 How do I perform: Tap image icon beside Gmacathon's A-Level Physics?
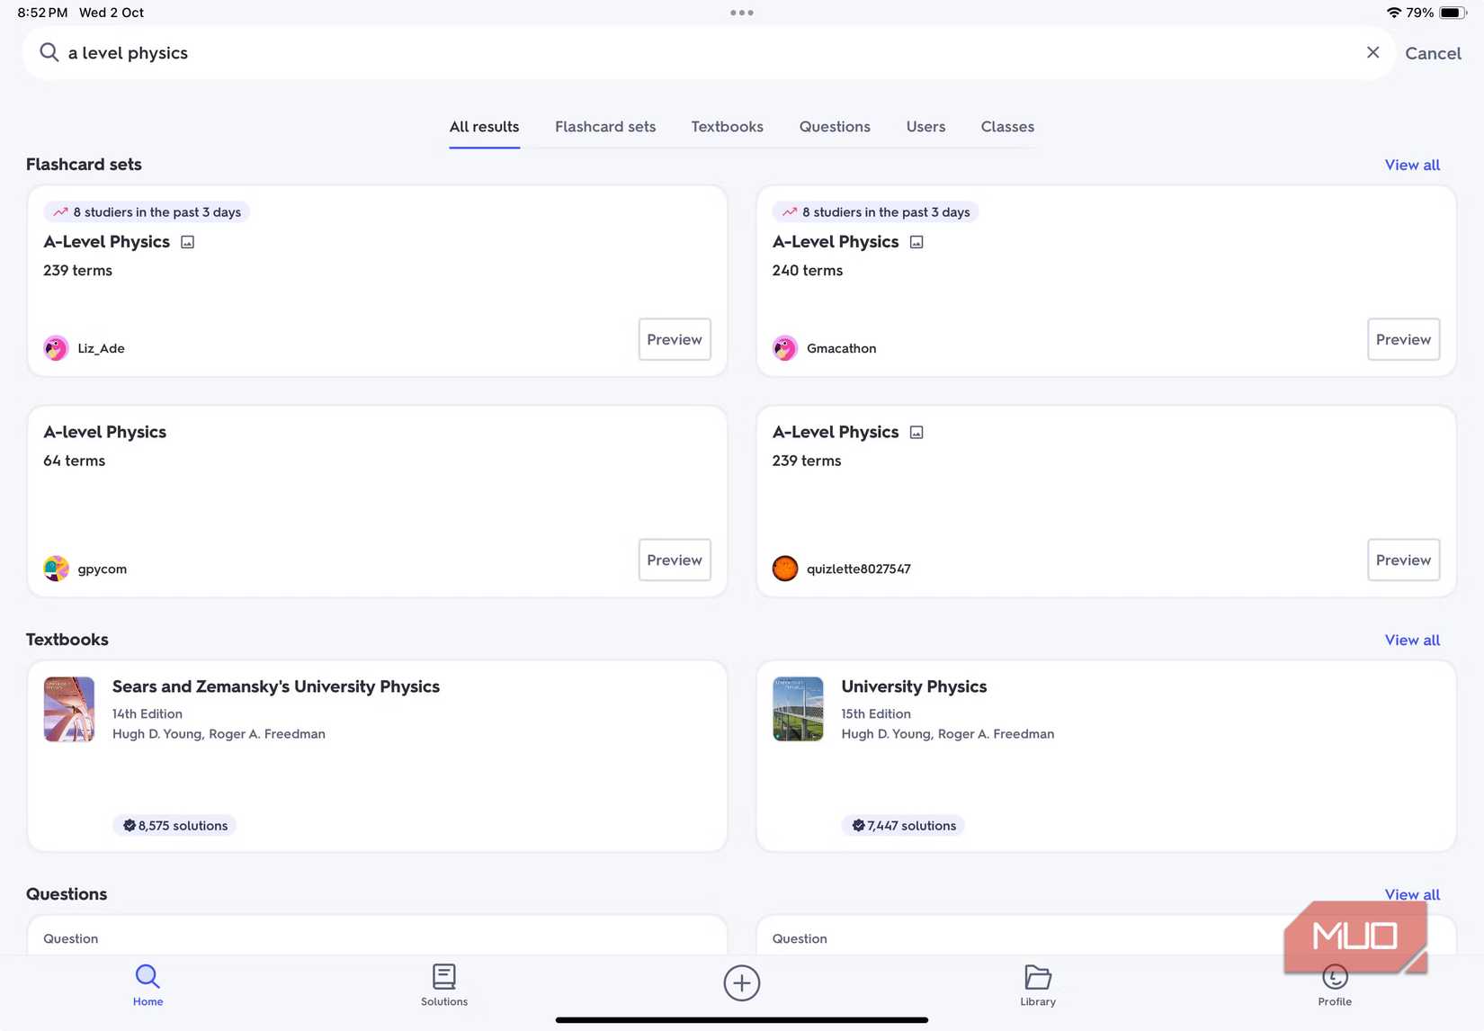click(x=916, y=242)
